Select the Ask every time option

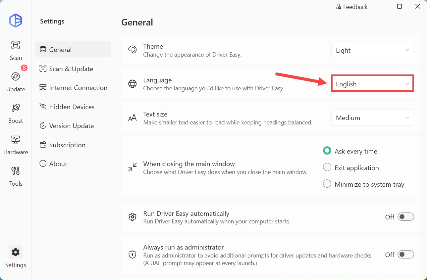pyautogui.click(x=350, y=151)
